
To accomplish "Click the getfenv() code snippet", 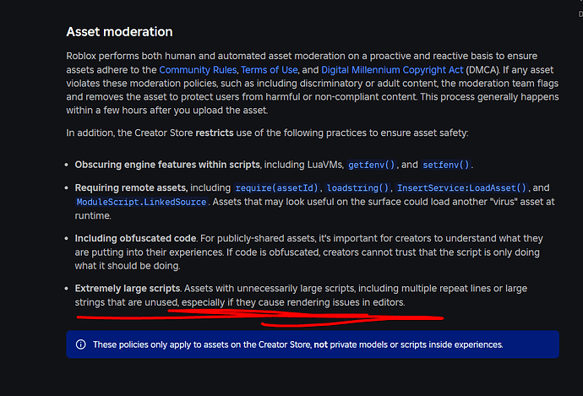I will click(372, 165).
